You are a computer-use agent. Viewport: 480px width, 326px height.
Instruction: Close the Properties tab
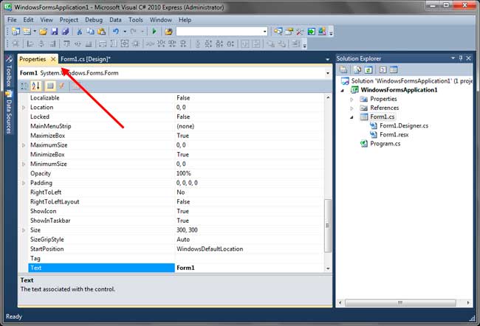[x=53, y=59]
